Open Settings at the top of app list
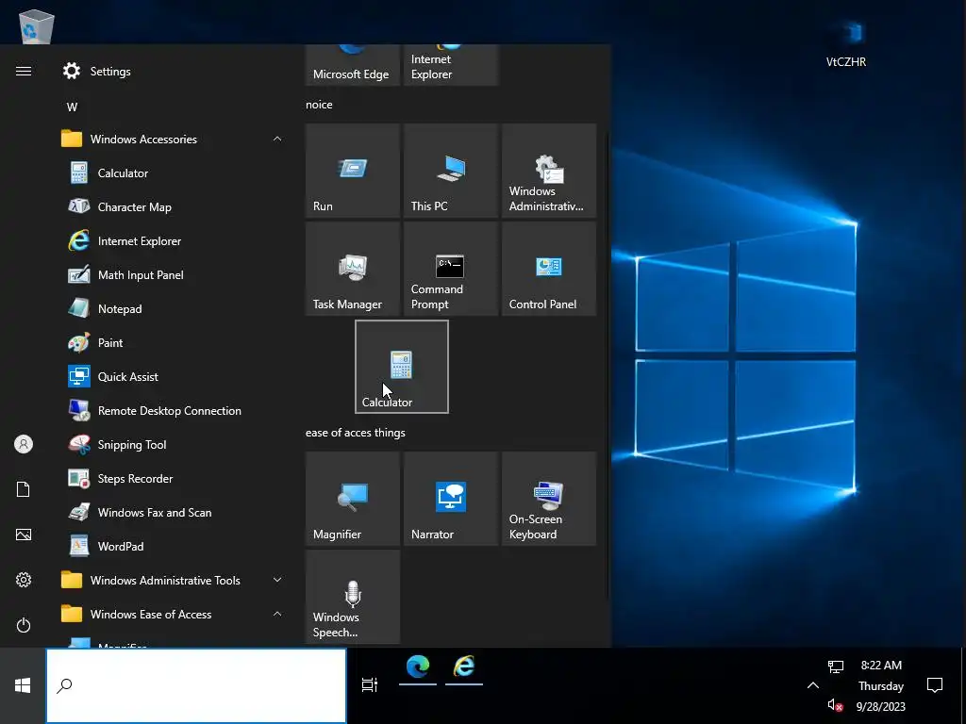Screen dimensions: 966x724 (x=173, y=72)
